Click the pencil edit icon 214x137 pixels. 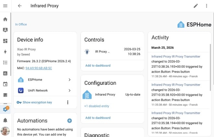tap(196, 6)
